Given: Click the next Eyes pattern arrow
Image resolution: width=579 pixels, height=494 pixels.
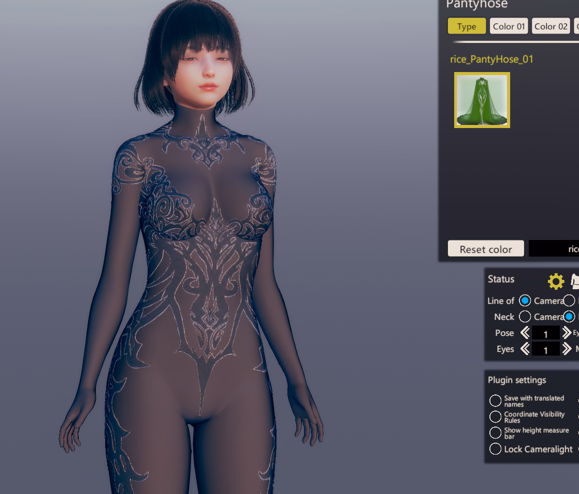Looking at the screenshot, I should click(567, 349).
